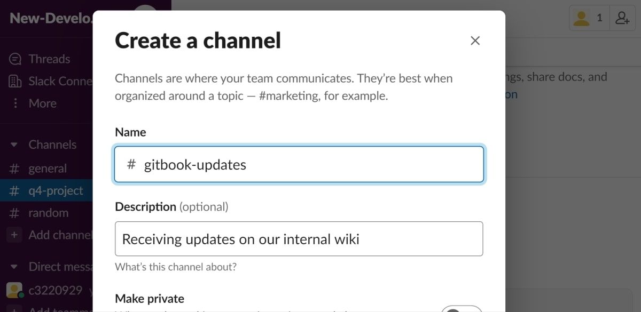Screen dimensions: 641x312
Task: Open Threads from the sidebar icon
Action: 15,59
